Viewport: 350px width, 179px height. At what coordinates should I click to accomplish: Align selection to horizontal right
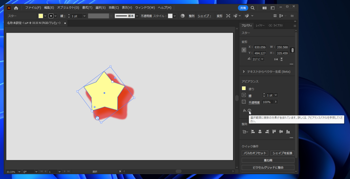tap(267, 132)
